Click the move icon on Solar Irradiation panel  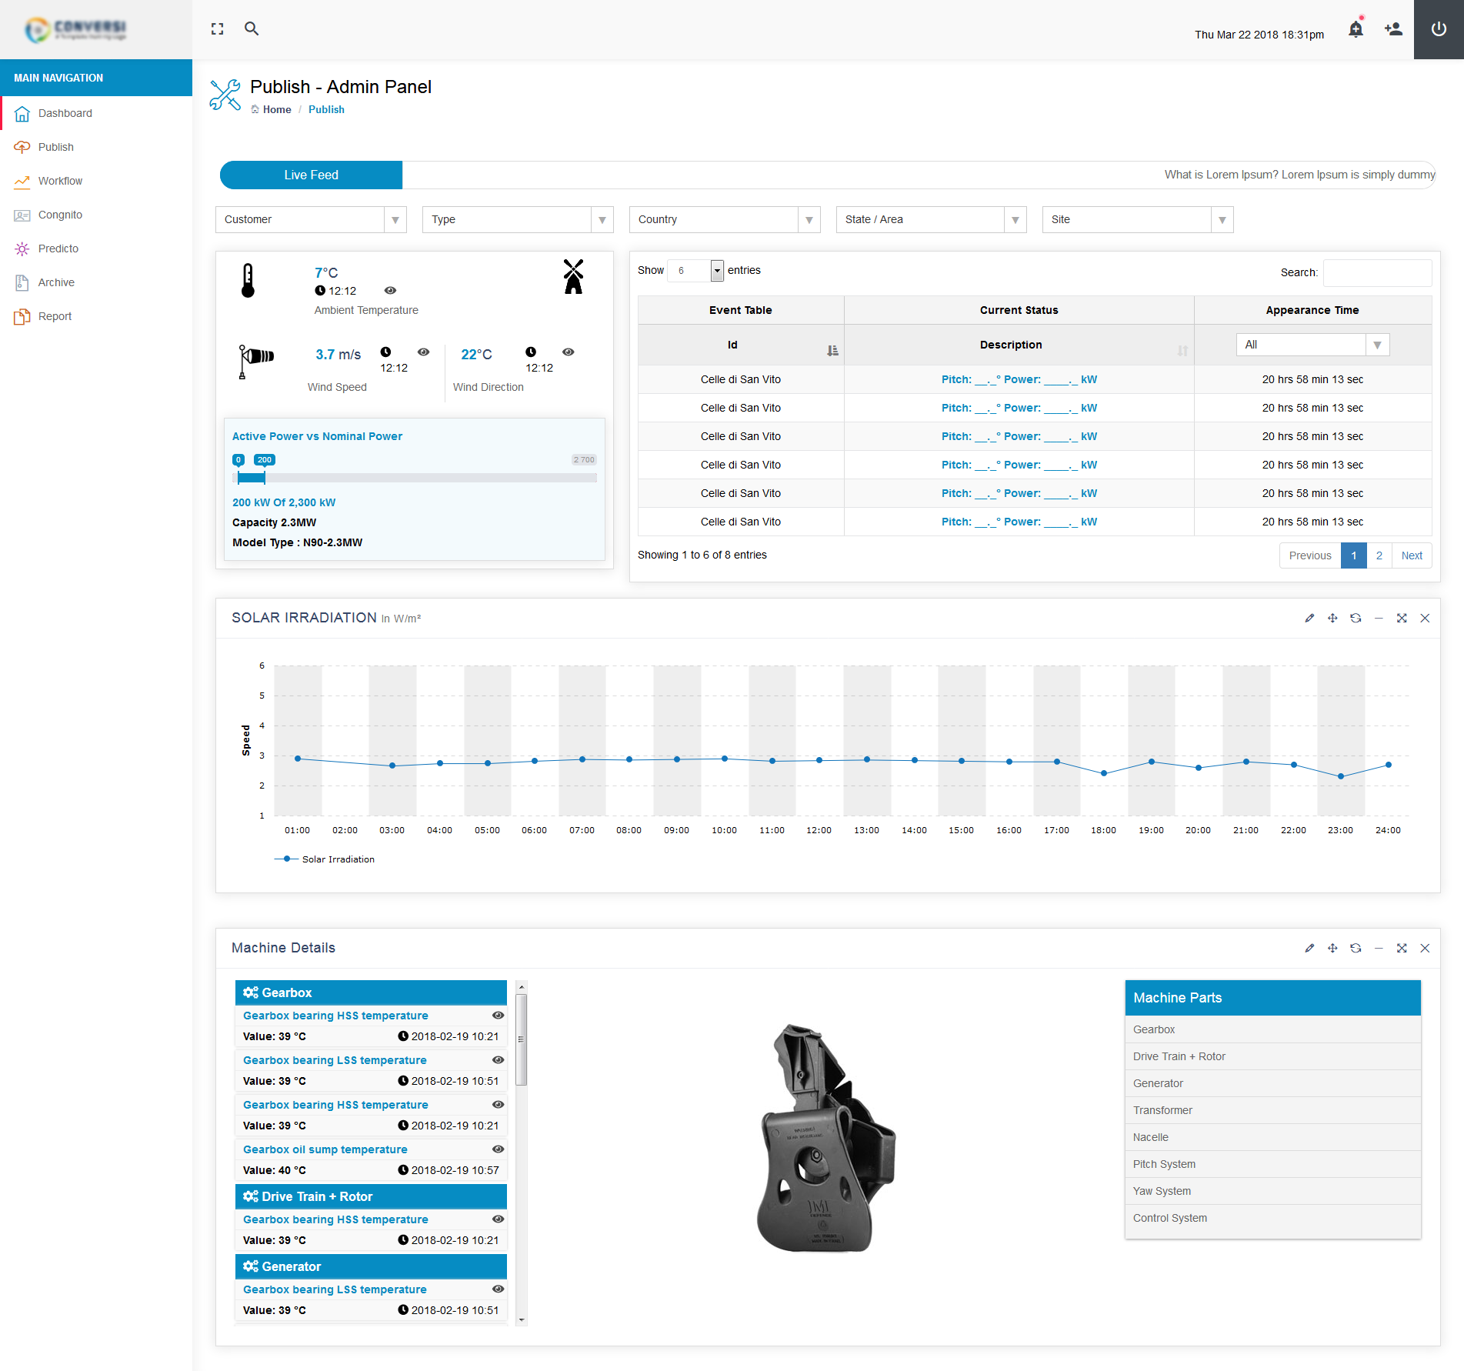(1332, 619)
